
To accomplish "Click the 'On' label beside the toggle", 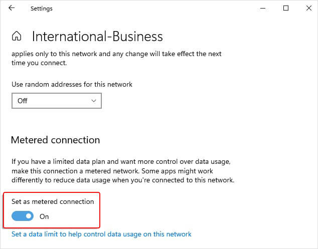I will (44, 217).
